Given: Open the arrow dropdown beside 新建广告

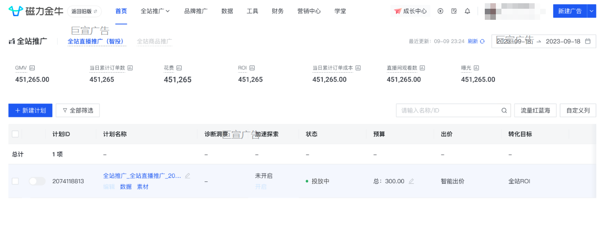Looking at the screenshot, I should tap(591, 11).
